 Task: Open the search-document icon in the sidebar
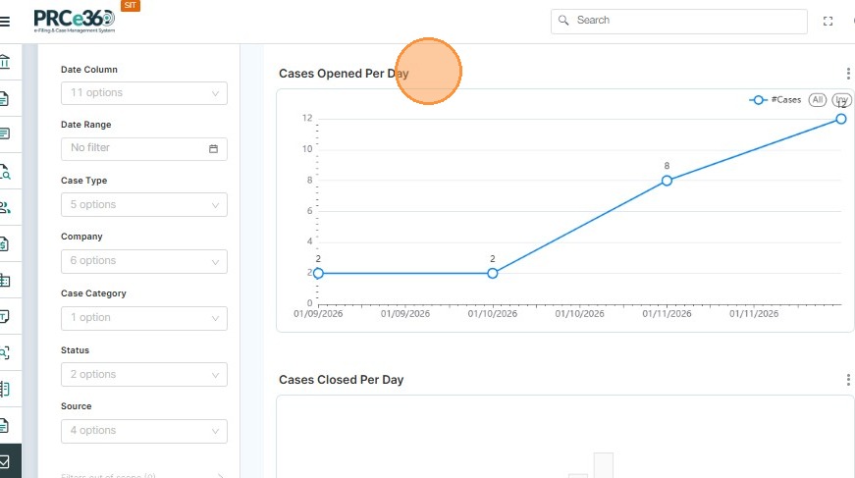(5, 172)
